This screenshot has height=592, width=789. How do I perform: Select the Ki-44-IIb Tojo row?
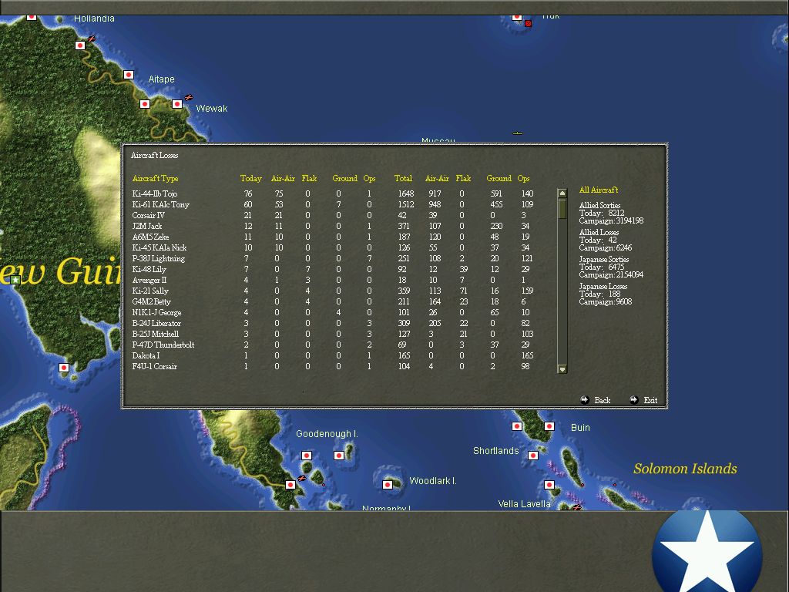coord(333,193)
